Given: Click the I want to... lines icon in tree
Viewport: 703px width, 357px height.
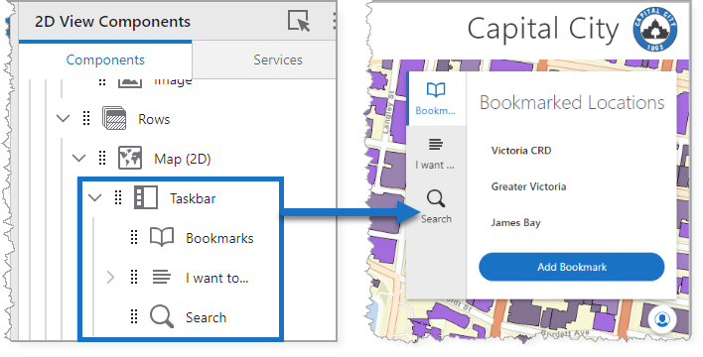Looking at the screenshot, I should tap(162, 277).
